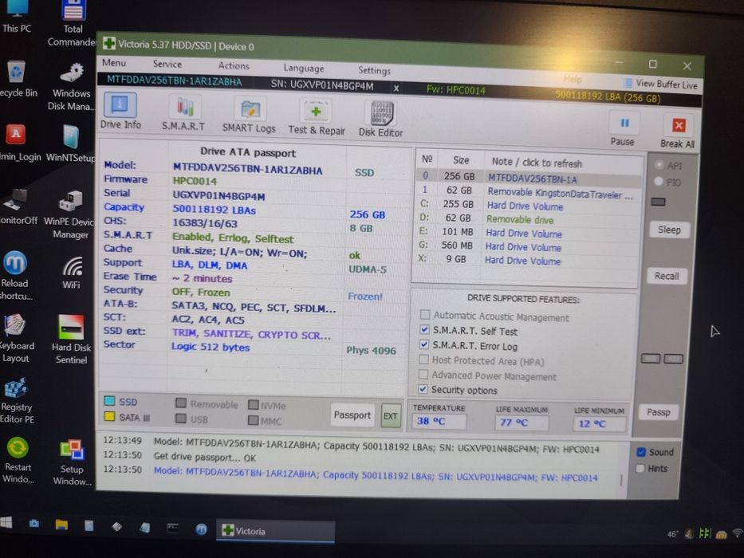Click the blue log line with model info
Viewport: 744px width, 558px height.
[376, 474]
